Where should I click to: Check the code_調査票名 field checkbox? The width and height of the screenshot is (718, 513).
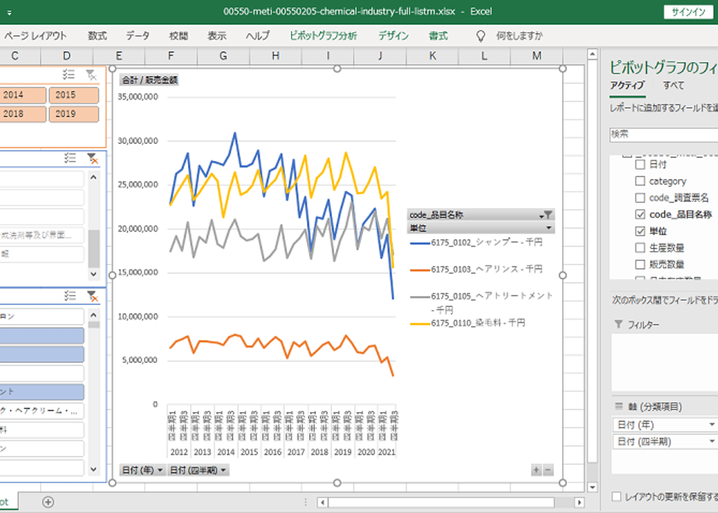(640, 197)
